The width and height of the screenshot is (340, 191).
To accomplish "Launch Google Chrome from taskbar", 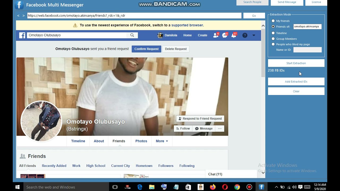I will click(237, 187).
